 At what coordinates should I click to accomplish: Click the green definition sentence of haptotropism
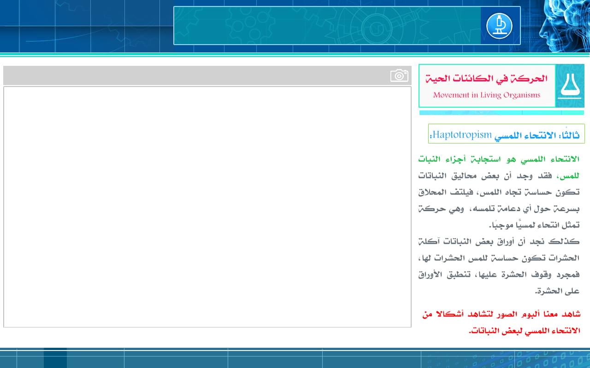tap(499, 160)
